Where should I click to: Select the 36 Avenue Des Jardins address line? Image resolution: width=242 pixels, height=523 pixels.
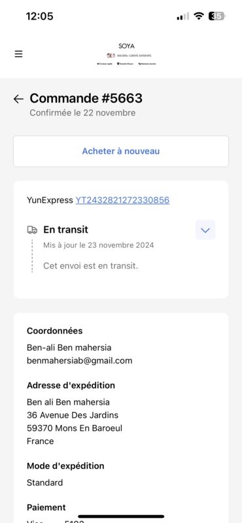point(73,415)
